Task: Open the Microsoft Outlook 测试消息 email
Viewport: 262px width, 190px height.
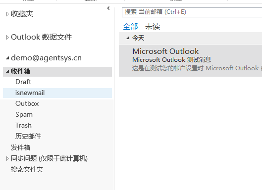Action: click(191, 60)
